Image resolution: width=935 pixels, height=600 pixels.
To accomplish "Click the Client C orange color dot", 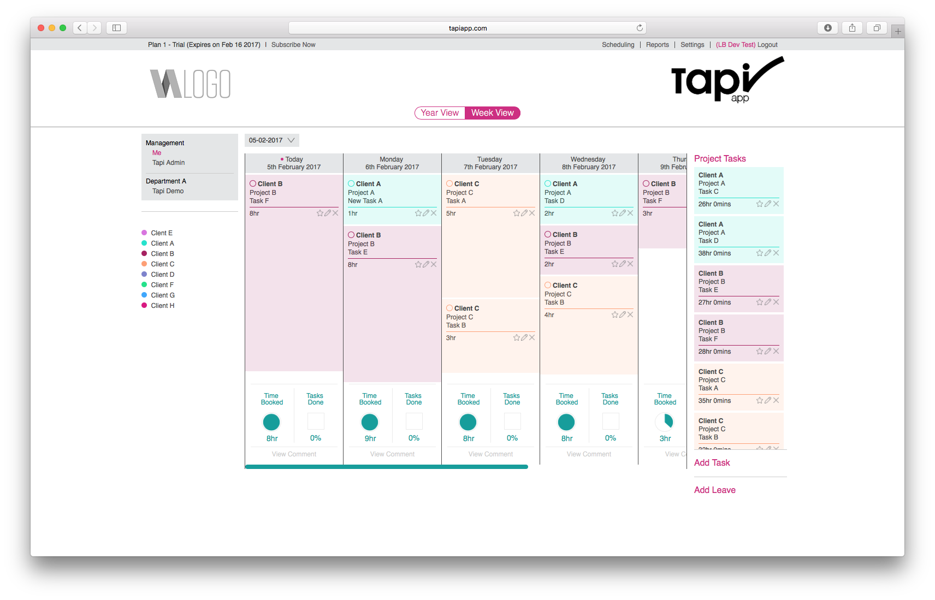I will pyautogui.click(x=144, y=264).
